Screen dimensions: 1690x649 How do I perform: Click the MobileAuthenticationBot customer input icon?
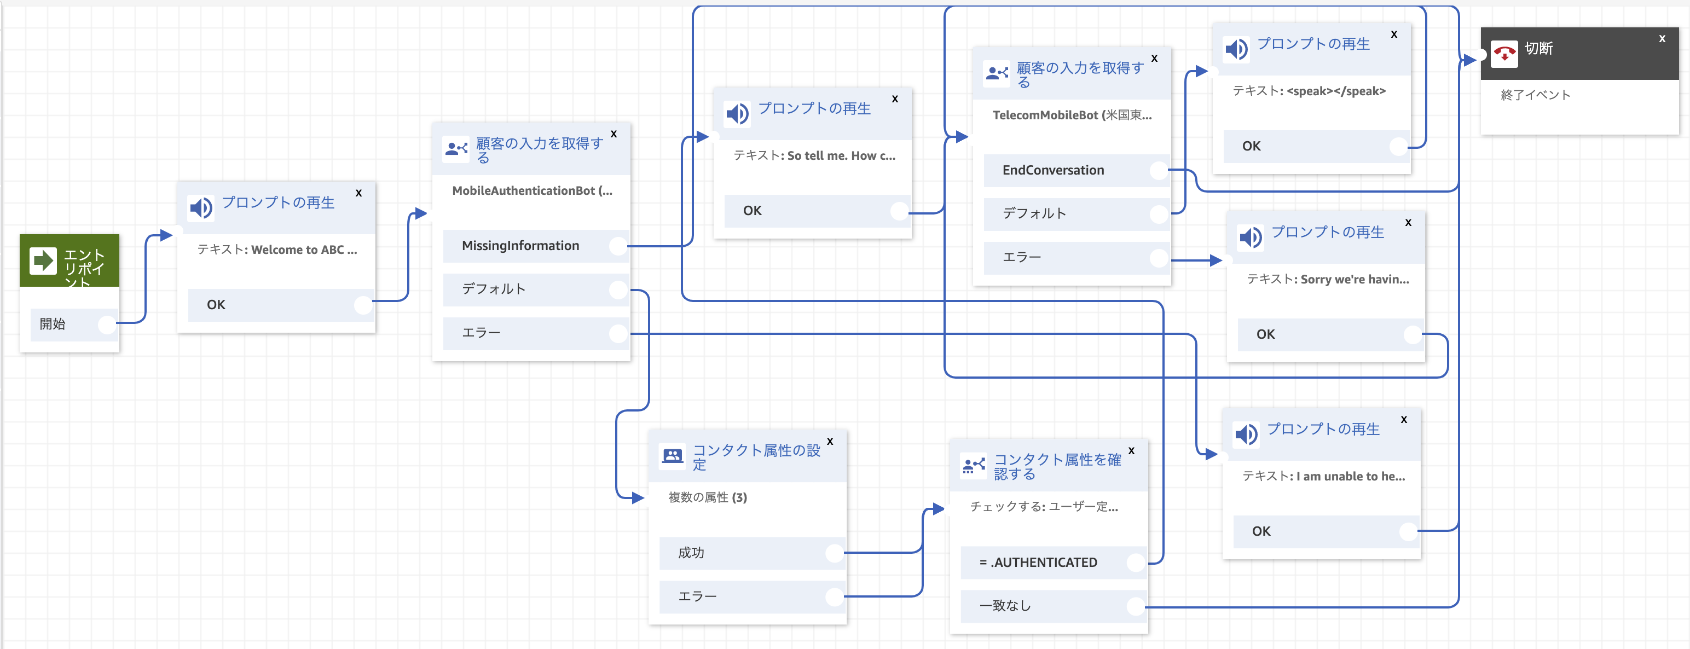pos(455,149)
